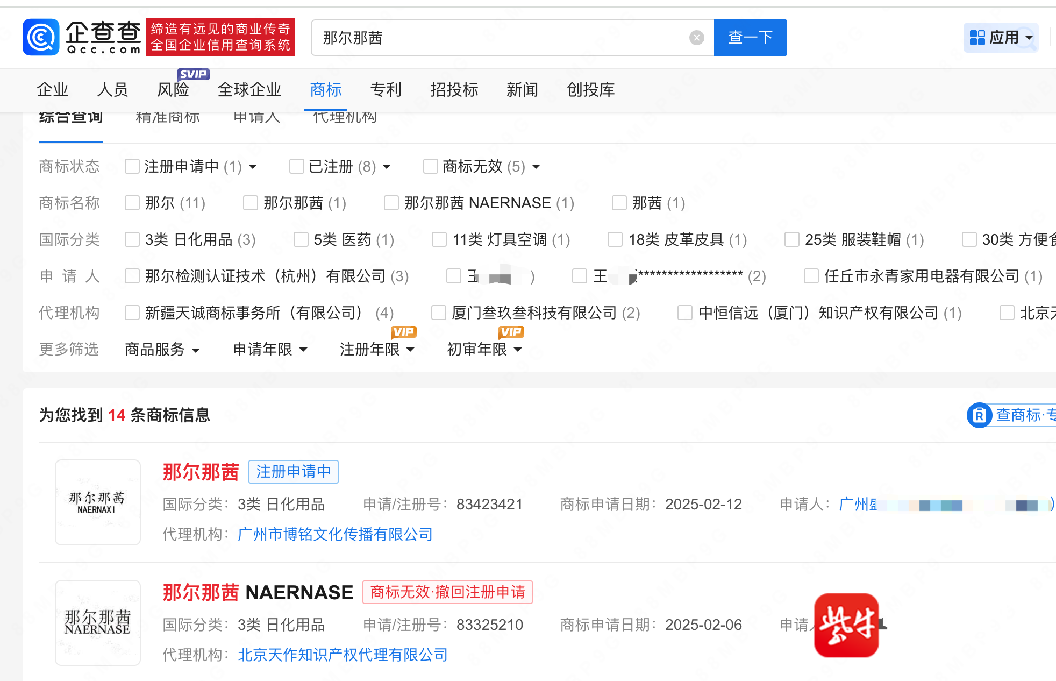Check the 那尔检测认证技术（杭州）有限公司 checkbox

132,276
